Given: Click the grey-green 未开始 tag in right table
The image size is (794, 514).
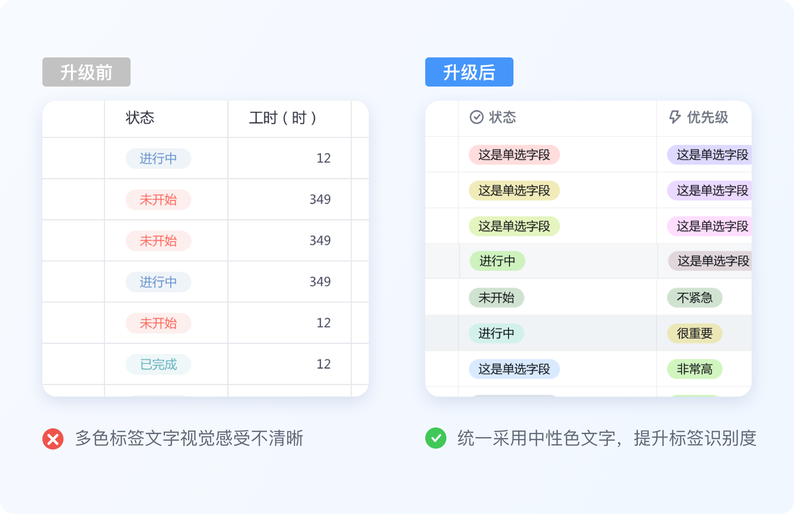Looking at the screenshot, I should pos(496,298).
